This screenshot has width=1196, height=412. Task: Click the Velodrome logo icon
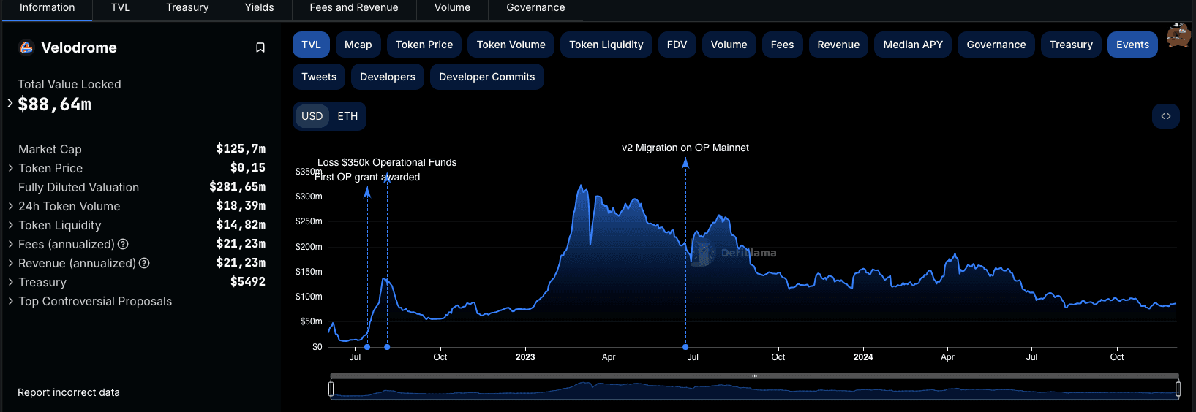26,47
